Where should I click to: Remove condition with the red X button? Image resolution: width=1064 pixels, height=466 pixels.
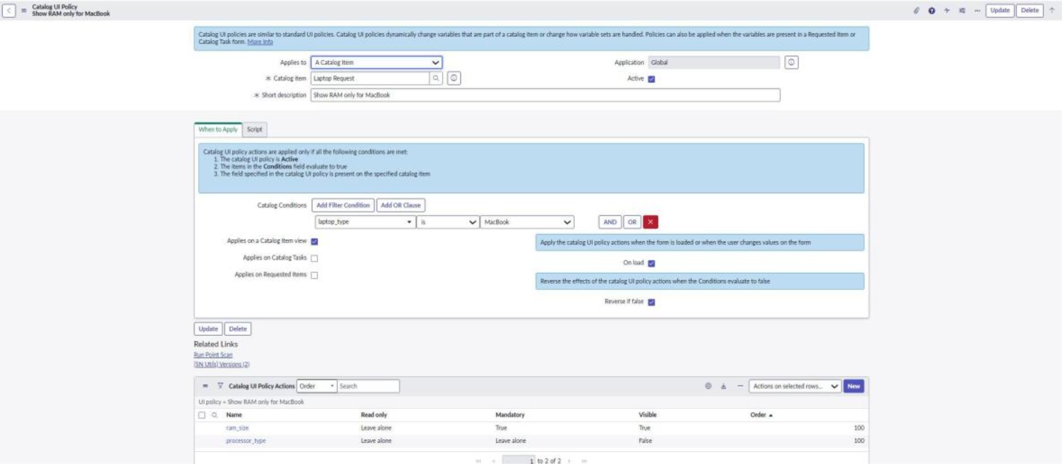click(650, 222)
